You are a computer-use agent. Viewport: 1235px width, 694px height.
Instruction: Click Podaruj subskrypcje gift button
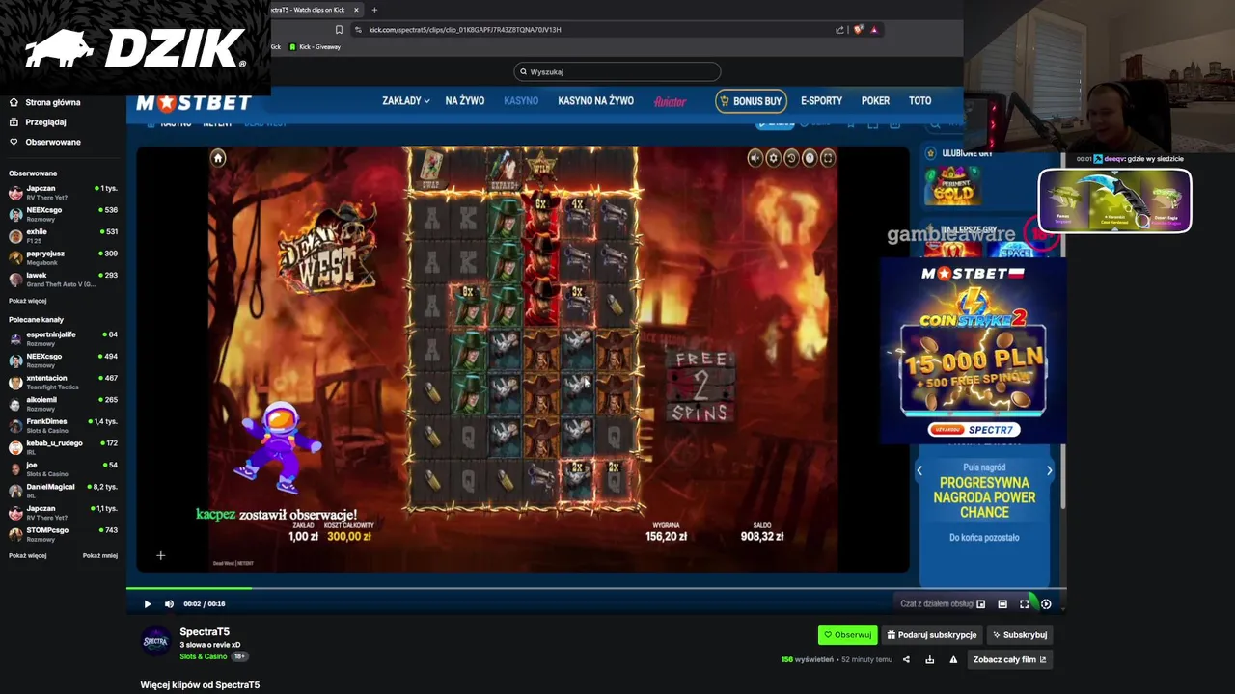[x=931, y=635]
